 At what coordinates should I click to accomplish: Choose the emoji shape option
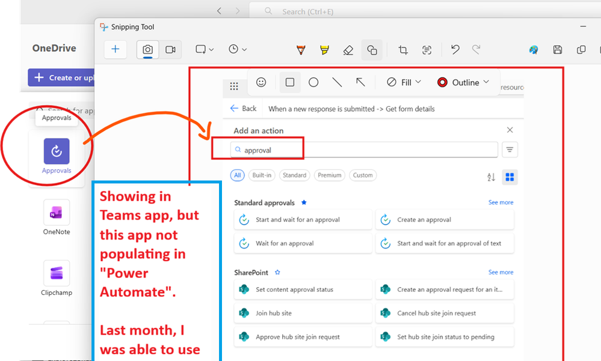261,82
